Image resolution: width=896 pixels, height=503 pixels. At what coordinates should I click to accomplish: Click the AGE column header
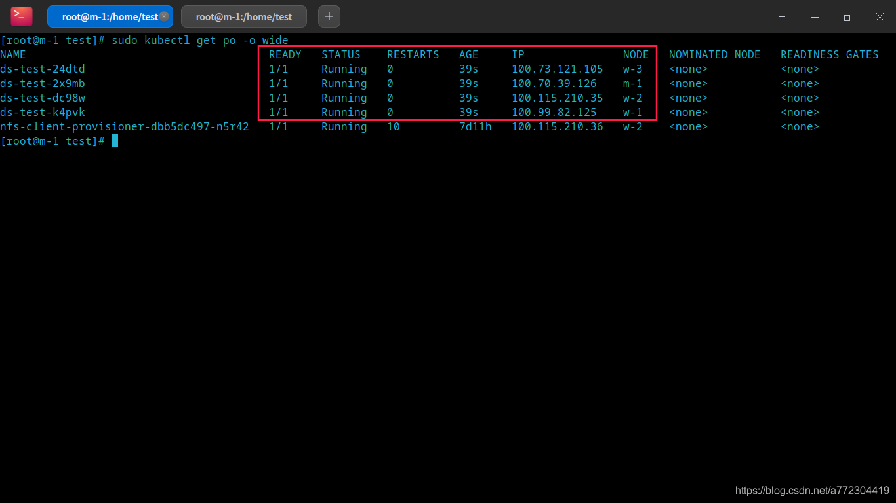click(469, 55)
